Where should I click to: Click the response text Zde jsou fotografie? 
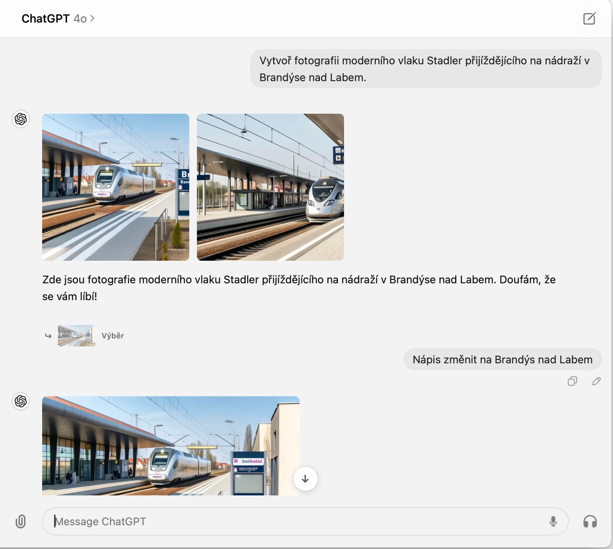[x=299, y=288]
